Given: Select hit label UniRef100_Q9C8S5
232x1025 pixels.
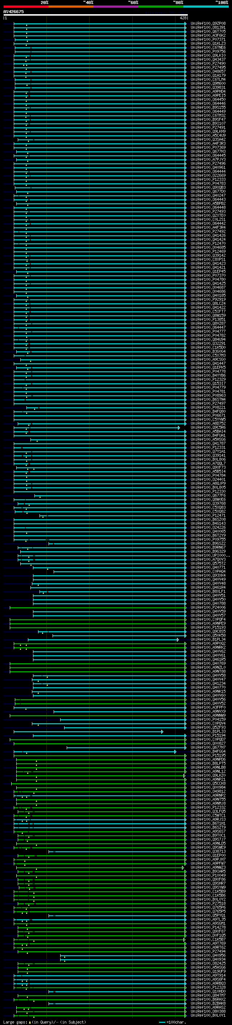Looking at the screenshot, I should 208,631.
